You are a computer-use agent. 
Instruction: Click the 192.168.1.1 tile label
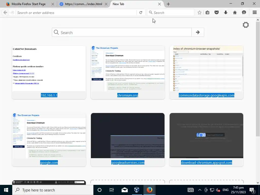coord(49,95)
